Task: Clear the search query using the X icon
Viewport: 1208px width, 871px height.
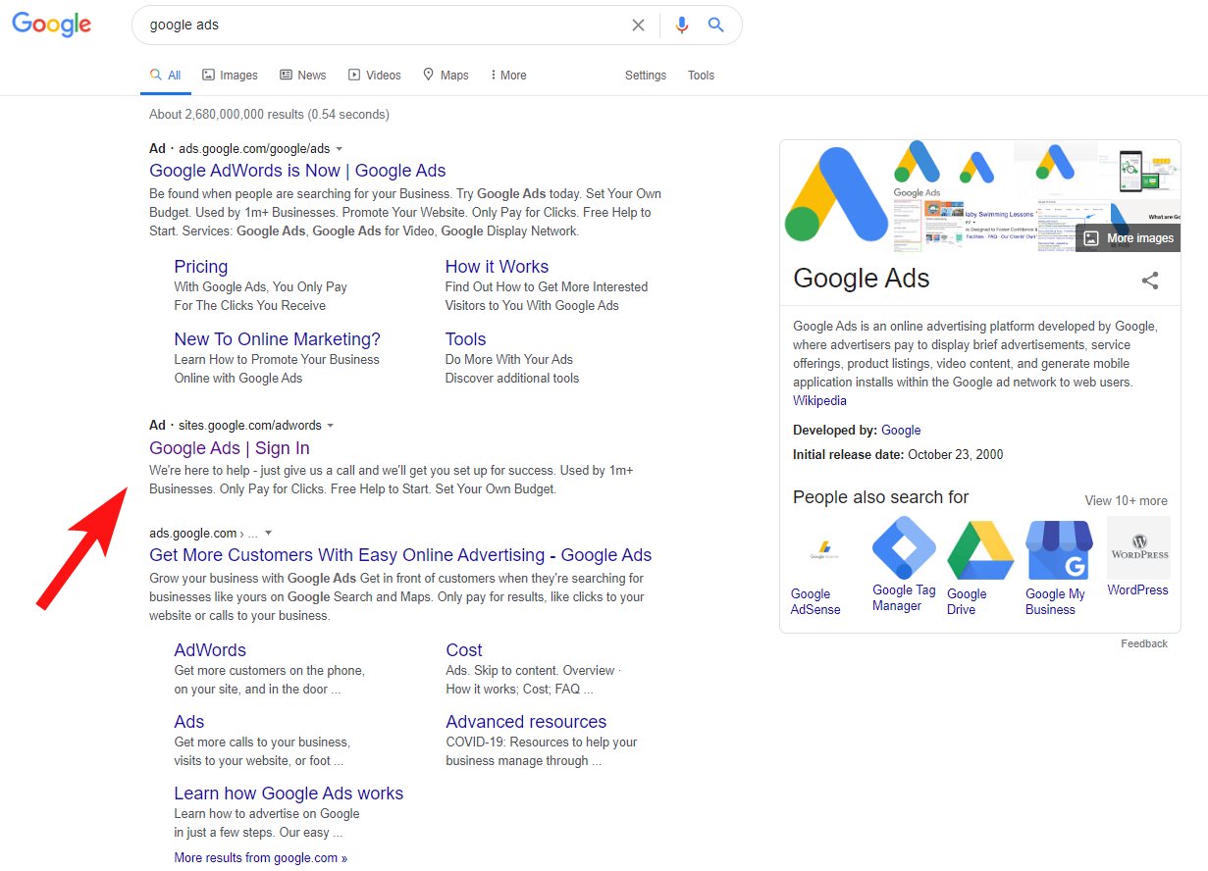Action: point(639,25)
